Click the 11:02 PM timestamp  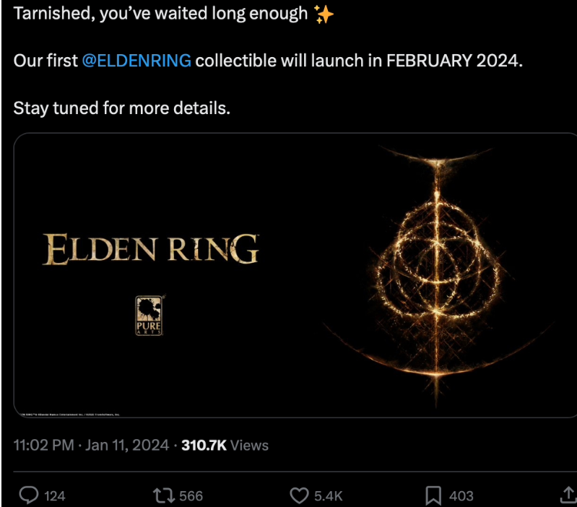[x=44, y=445]
